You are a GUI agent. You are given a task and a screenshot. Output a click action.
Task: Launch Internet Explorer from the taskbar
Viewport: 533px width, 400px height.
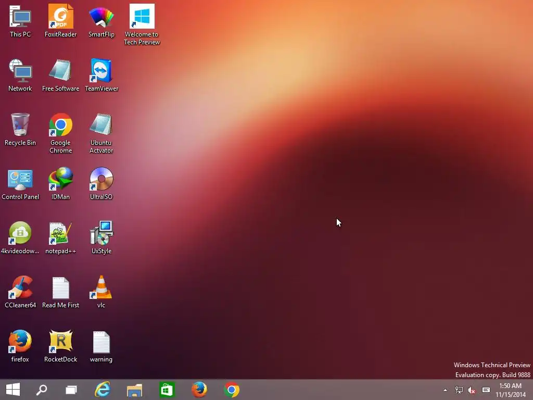point(102,390)
